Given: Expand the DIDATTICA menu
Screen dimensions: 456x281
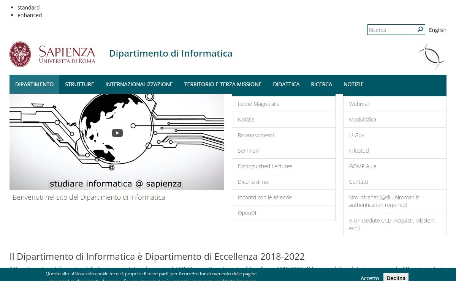Looking at the screenshot, I should pos(286,84).
